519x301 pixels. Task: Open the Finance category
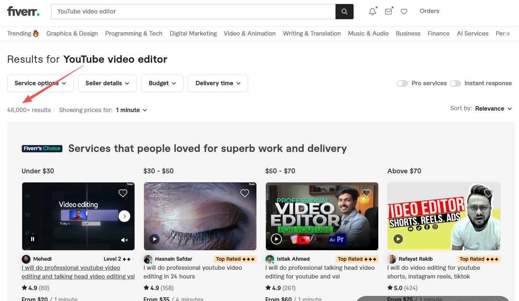pos(438,33)
